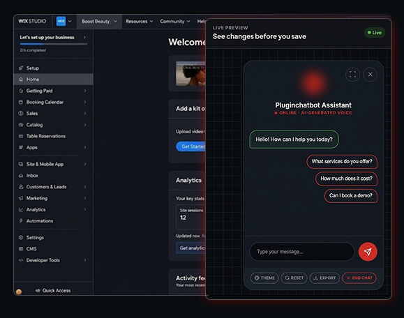
Task: Expand the Customers & Leads chevron
Action: tap(84, 187)
